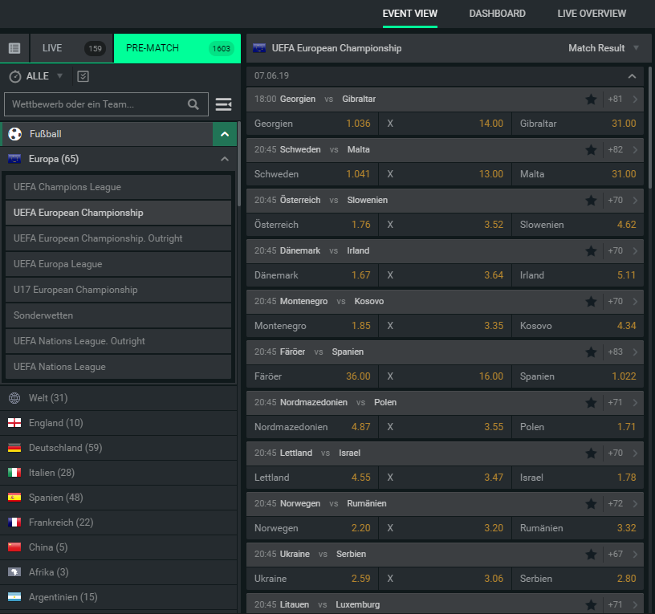Click the search magnifier icon

[193, 104]
